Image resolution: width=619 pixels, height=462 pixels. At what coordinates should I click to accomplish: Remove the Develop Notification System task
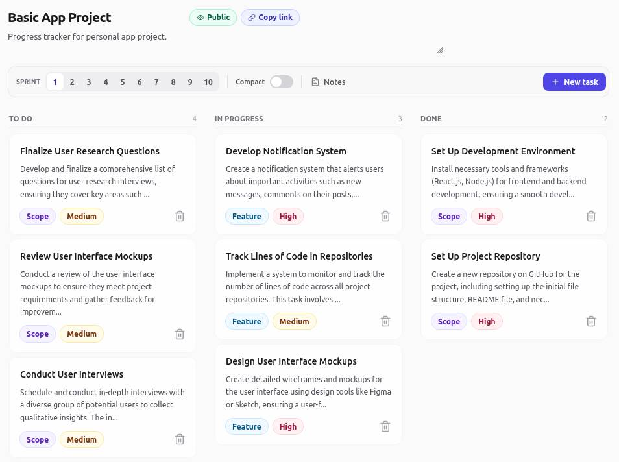click(x=385, y=216)
